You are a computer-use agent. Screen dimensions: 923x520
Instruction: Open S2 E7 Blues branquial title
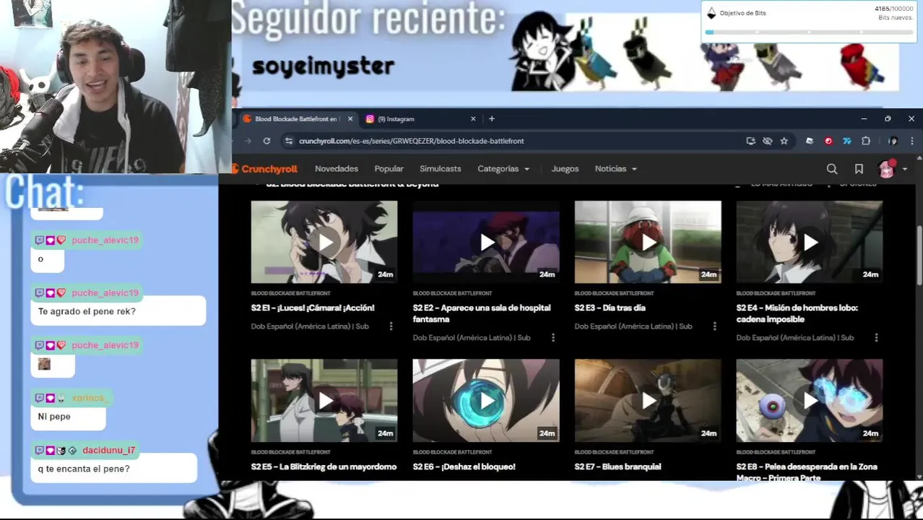tap(618, 467)
